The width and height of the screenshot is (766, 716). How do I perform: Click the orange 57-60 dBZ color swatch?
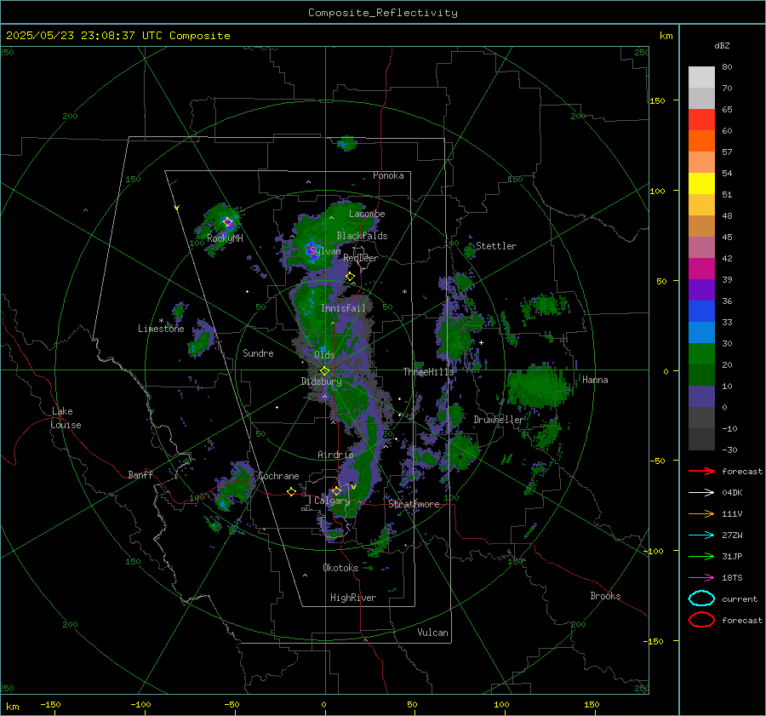pos(701,140)
